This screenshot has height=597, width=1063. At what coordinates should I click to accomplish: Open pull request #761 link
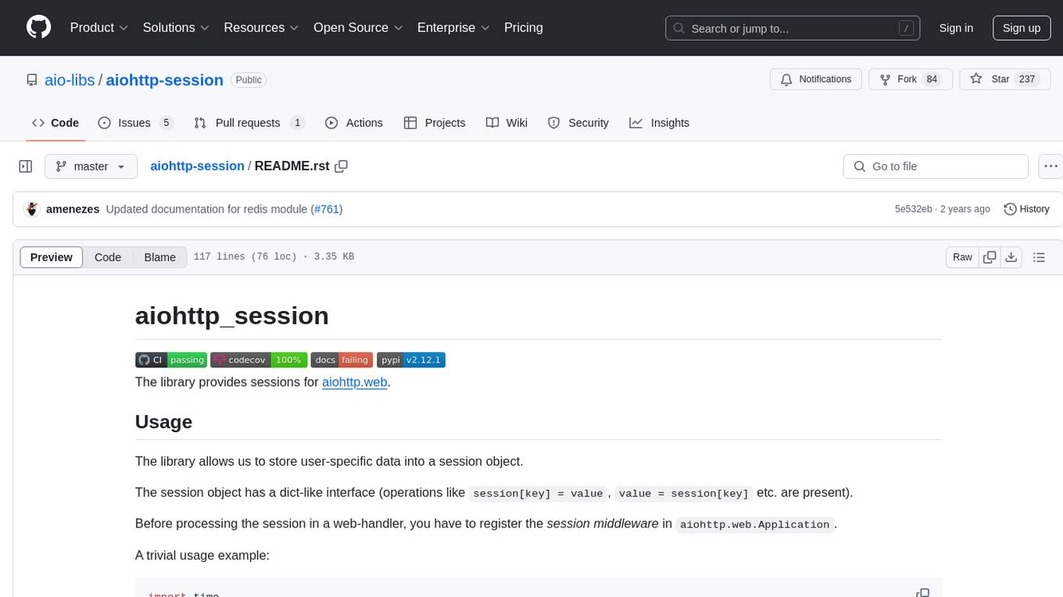tap(326, 209)
